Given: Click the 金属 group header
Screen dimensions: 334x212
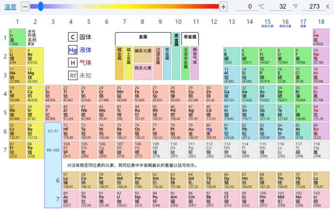Looking at the screenshot, I should (x=143, y=37).
